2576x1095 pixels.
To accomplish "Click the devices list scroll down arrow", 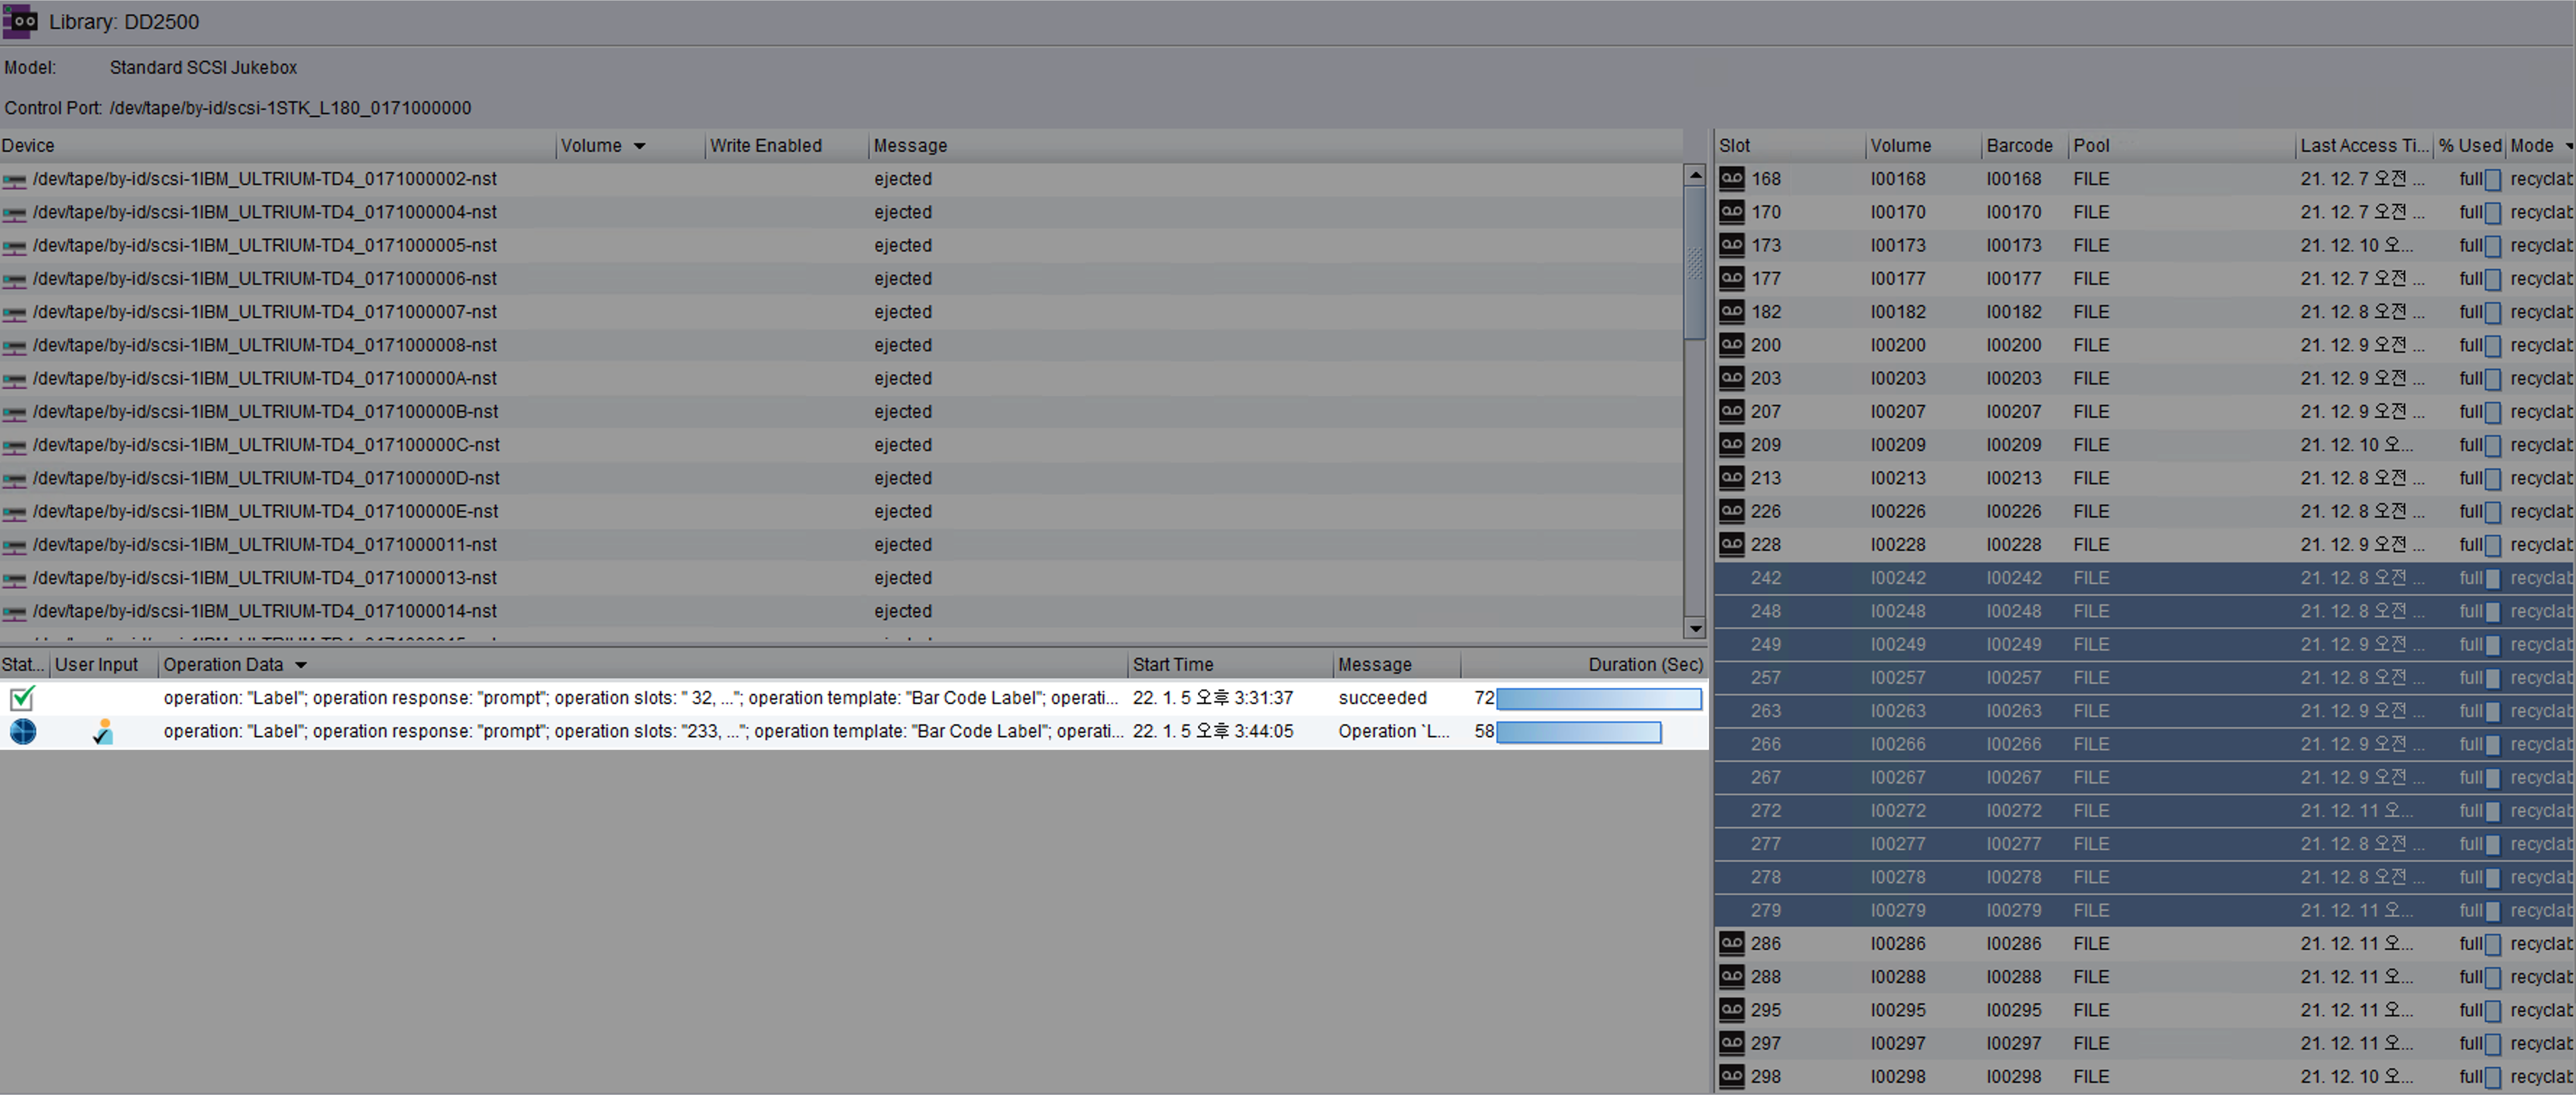I will point(1694,628).
